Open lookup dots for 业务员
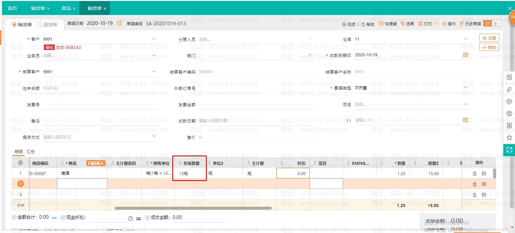This screenshot has width=515, height=233. coord(154,55)
